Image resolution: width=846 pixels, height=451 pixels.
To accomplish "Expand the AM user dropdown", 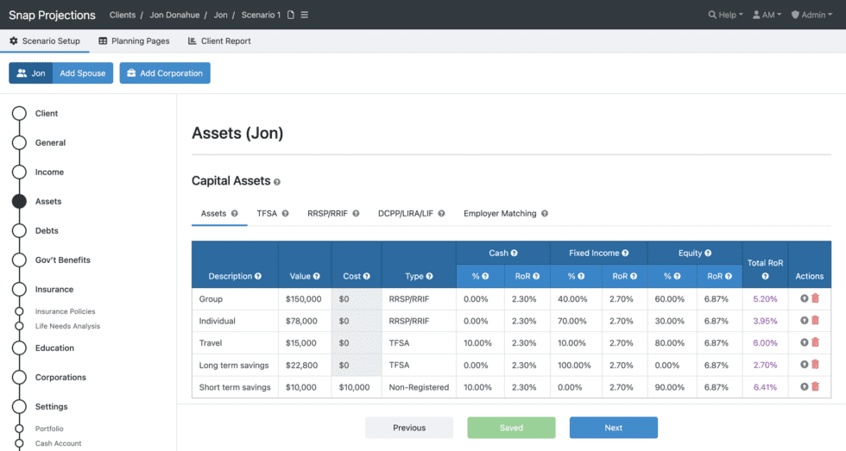I will point(767,15).
